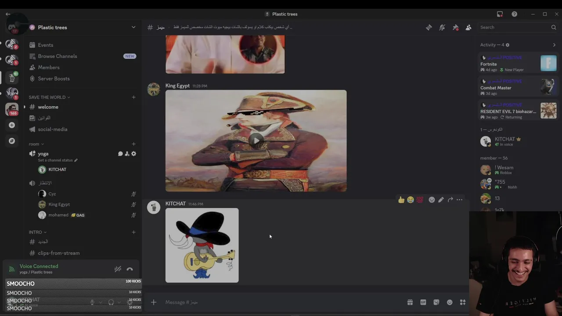562x316 pixels.
Task: Click the message input box
Action: click(x=281, y=302)
